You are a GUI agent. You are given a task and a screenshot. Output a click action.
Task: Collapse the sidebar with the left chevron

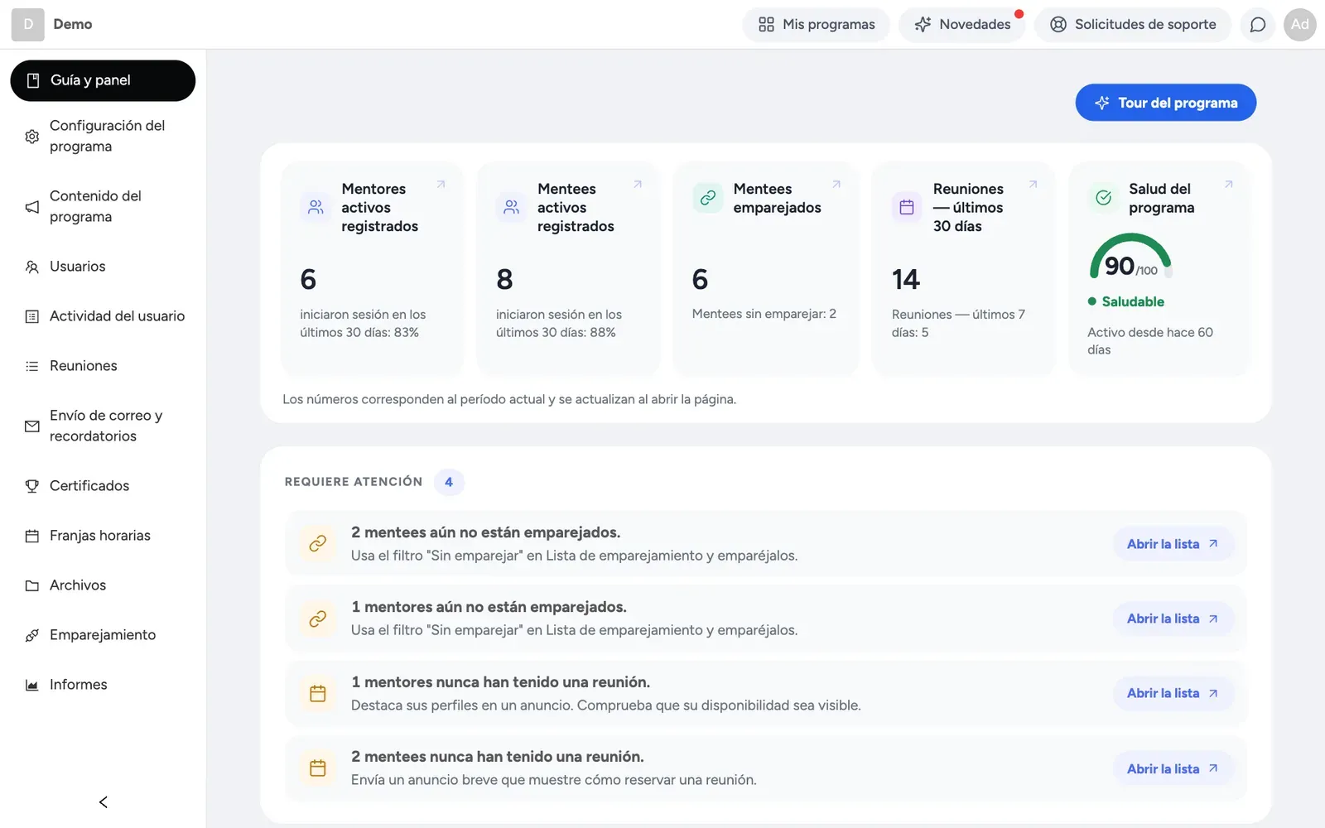pyautogui.click(x=103, y=802)
